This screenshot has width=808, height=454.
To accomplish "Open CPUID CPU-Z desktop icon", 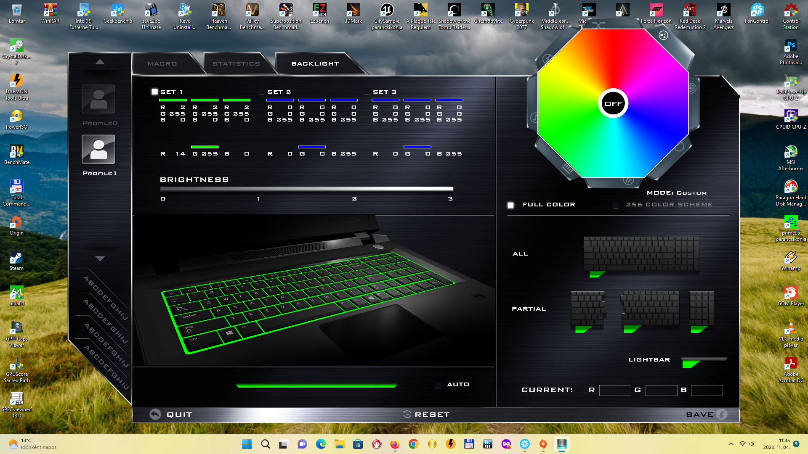I will 791,119.
